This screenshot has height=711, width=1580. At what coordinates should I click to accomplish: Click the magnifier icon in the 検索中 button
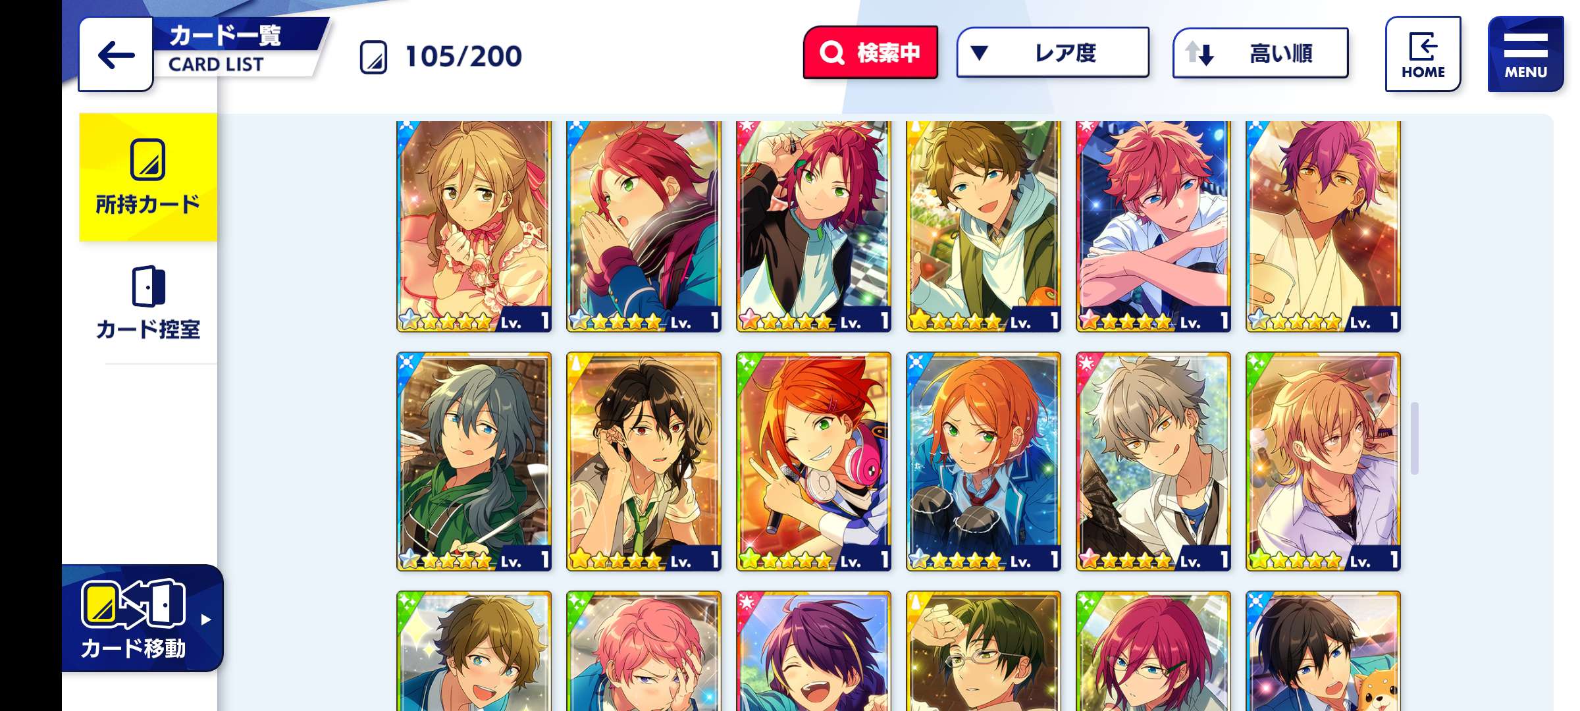tap(831, 52)
